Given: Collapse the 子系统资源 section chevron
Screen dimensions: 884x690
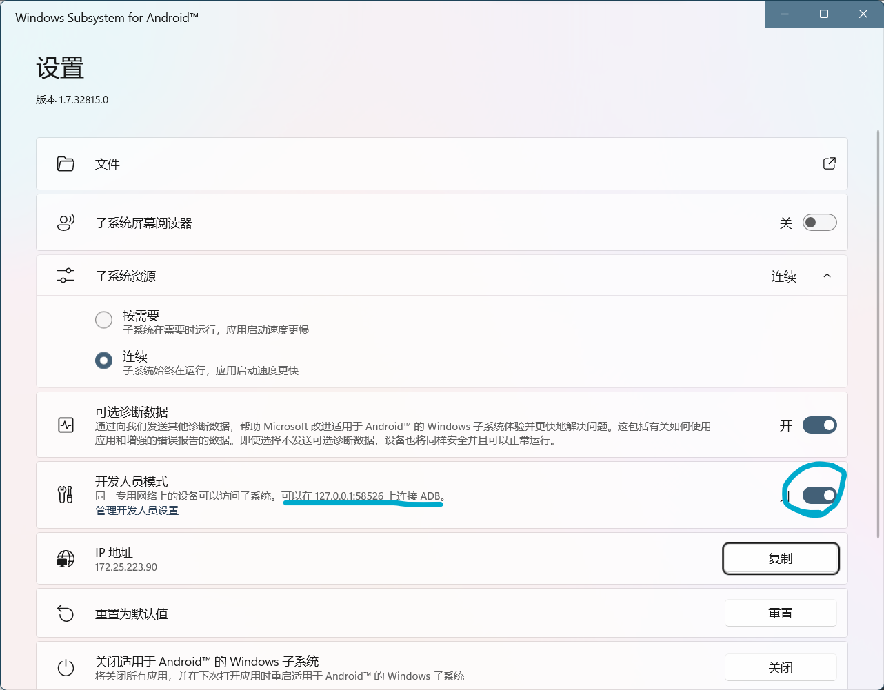Looking at the screenshot, I should coord(827,276).
